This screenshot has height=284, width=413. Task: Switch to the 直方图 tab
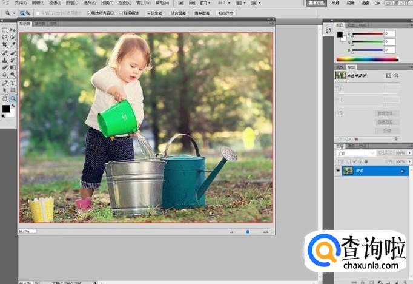tap(40, 24)
